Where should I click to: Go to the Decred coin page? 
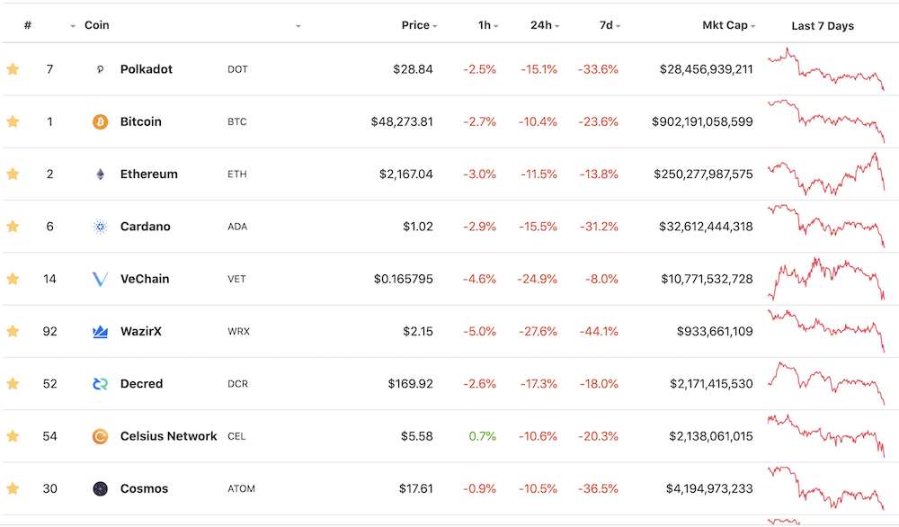(x=142, y=384)
